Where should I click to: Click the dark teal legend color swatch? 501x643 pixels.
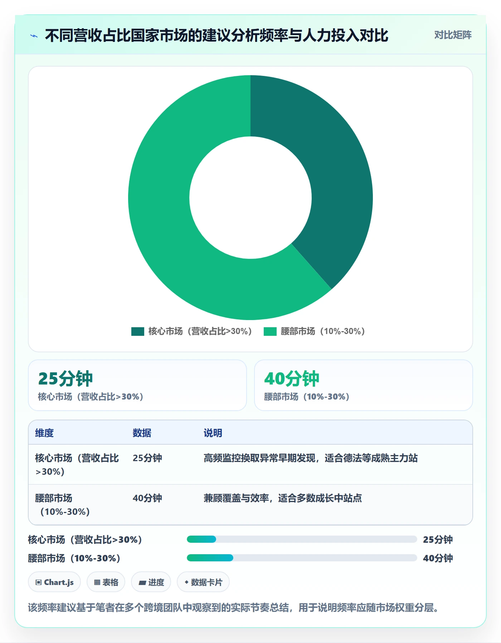138,332
